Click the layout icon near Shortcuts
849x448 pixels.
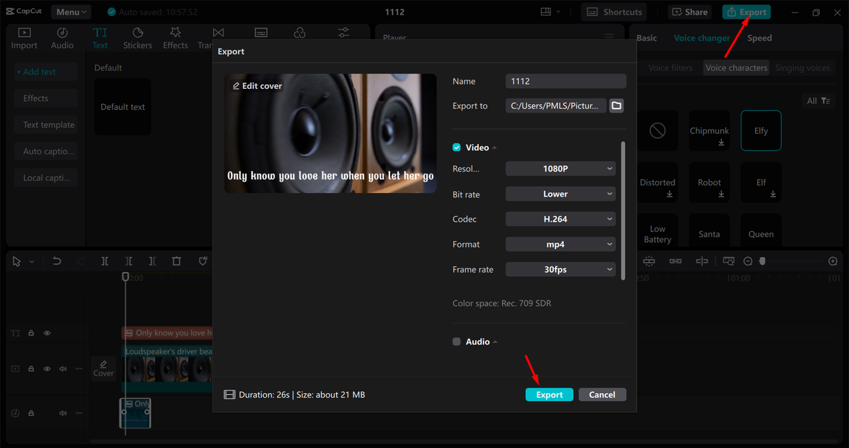pyautogui.click(x=546, y=12)
